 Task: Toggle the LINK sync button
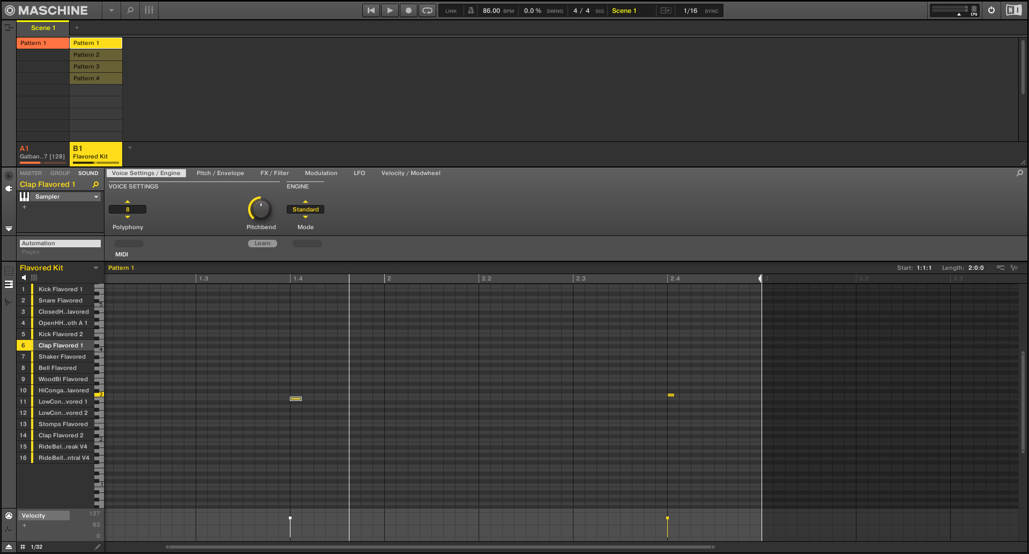pos(451,11)
